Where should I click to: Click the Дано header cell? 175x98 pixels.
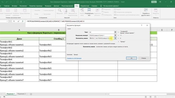pos(19,39)
